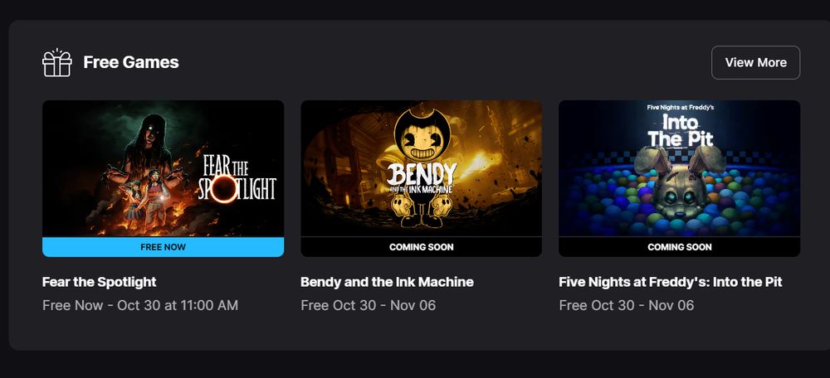Click the Free Now - Oct 30 at 11:00 AM text

pyautogui.click(x=140, y=305)
